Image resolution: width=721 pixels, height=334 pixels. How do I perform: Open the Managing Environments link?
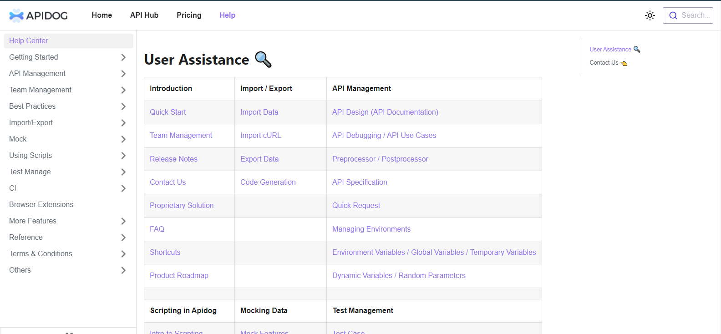click(371, 229)
